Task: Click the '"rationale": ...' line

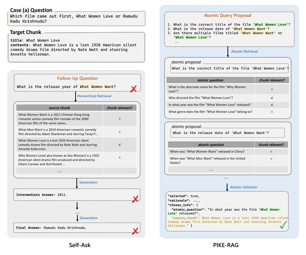Action: pos(184,200)
